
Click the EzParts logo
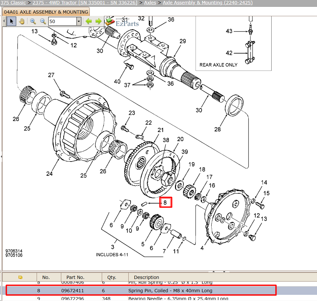122,22
